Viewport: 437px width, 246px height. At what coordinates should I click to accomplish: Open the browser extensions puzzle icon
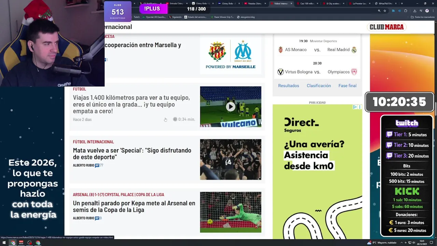(x=406, y=11)
